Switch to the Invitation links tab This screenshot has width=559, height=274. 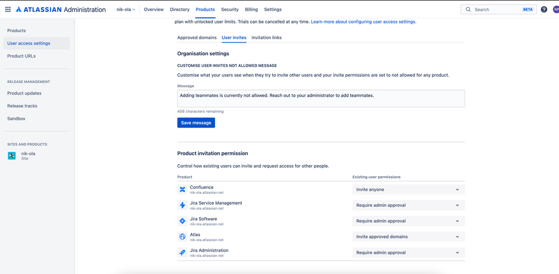pyautogui.click(x=267, y=37)
